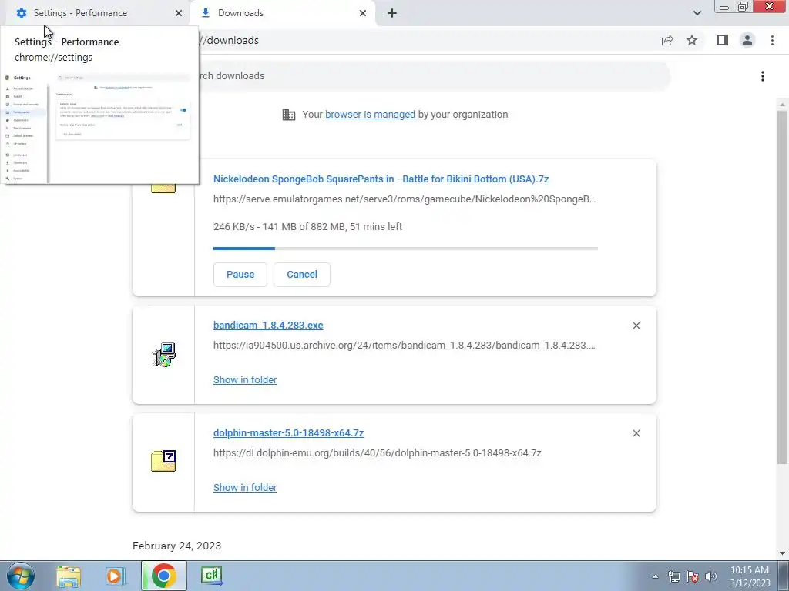Screen dimensions: 789x591
Task: Click the managed organization building icon
Action: (x=289, y=115)
